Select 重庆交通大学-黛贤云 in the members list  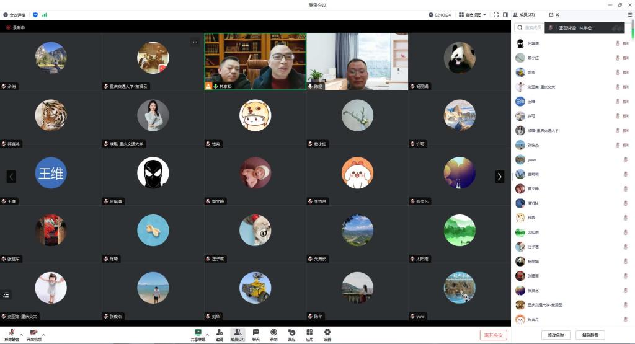[x=572, y=305]
